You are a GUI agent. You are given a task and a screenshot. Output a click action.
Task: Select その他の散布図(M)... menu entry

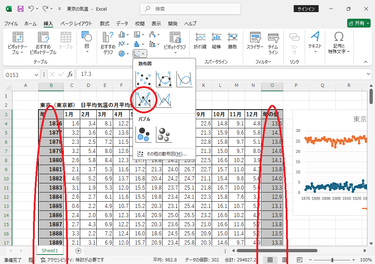pyautogui.click(x=164, y=154)
